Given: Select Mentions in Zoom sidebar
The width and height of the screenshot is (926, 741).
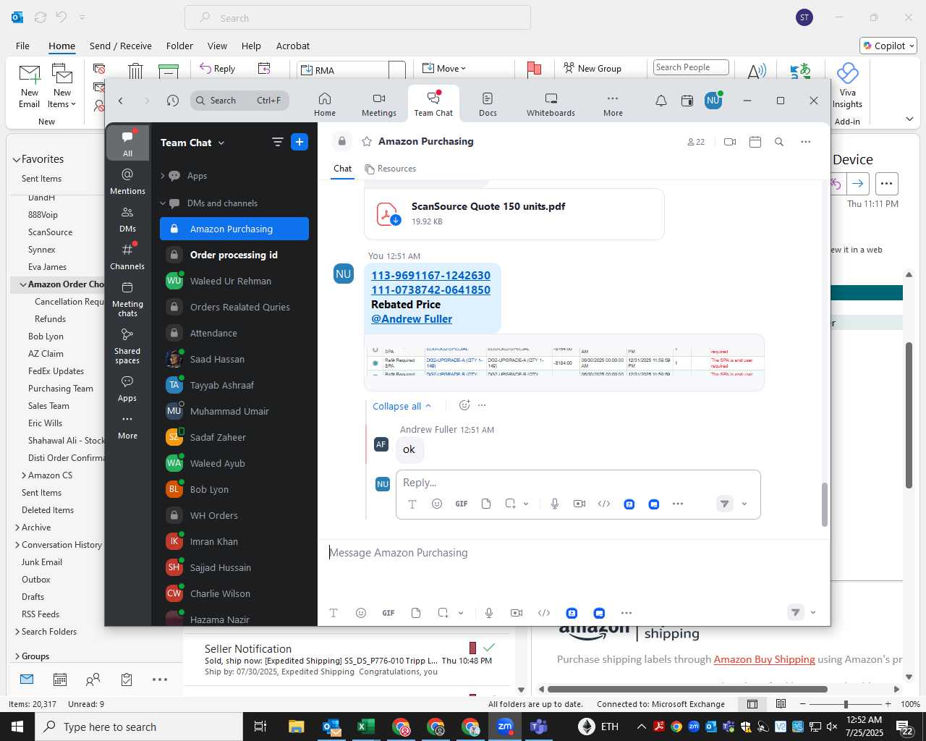Looking at the screenshot, I should click(127, 182).
